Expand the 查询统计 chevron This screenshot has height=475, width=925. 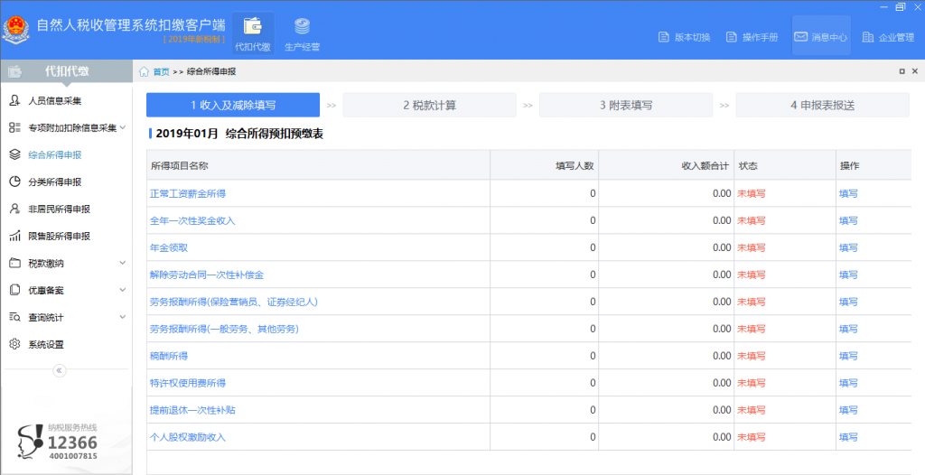pyautogui.click(x=123, y=317)
